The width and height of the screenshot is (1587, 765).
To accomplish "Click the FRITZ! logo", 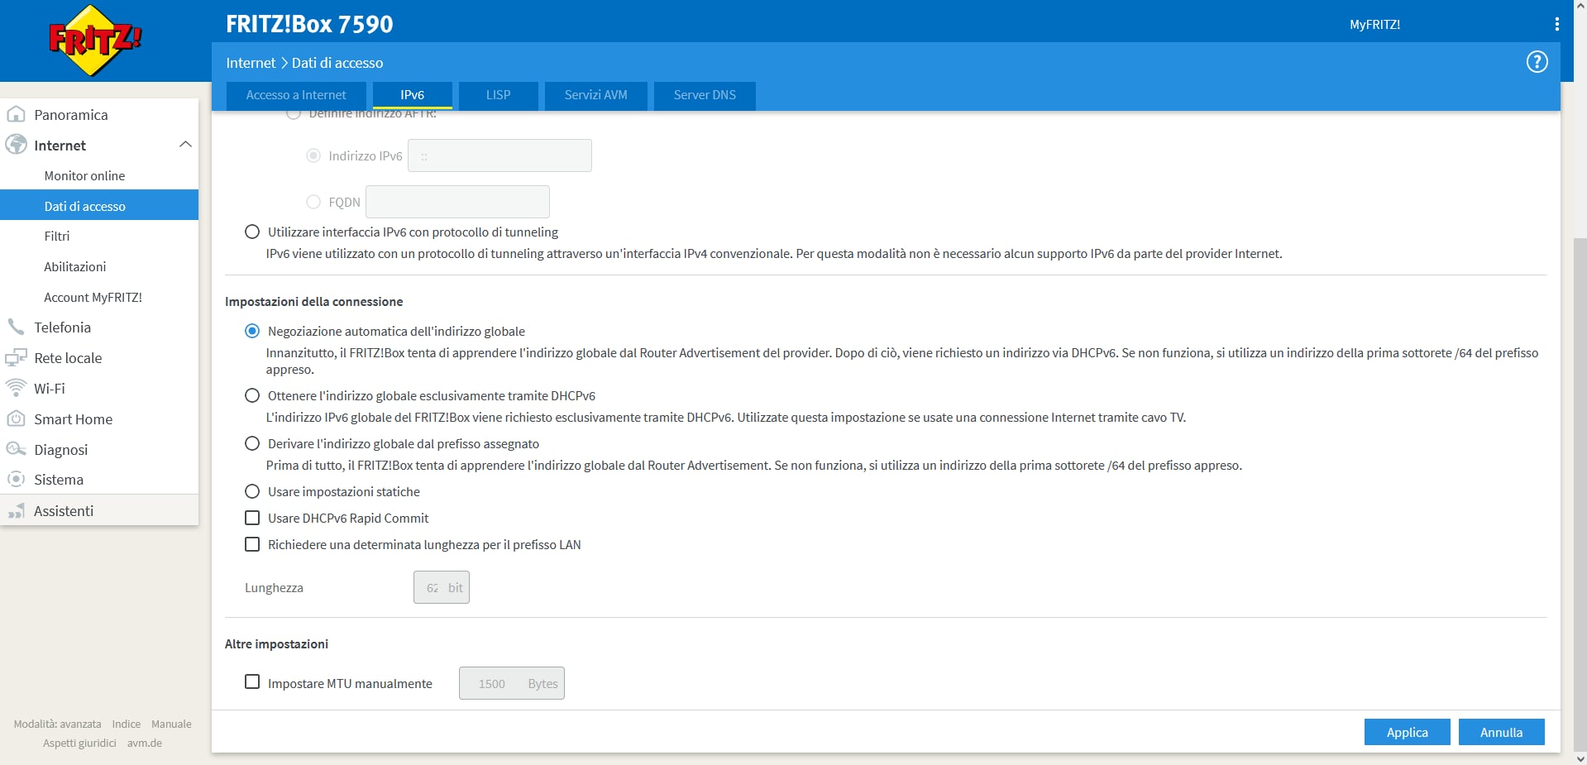I will (95, 40).
